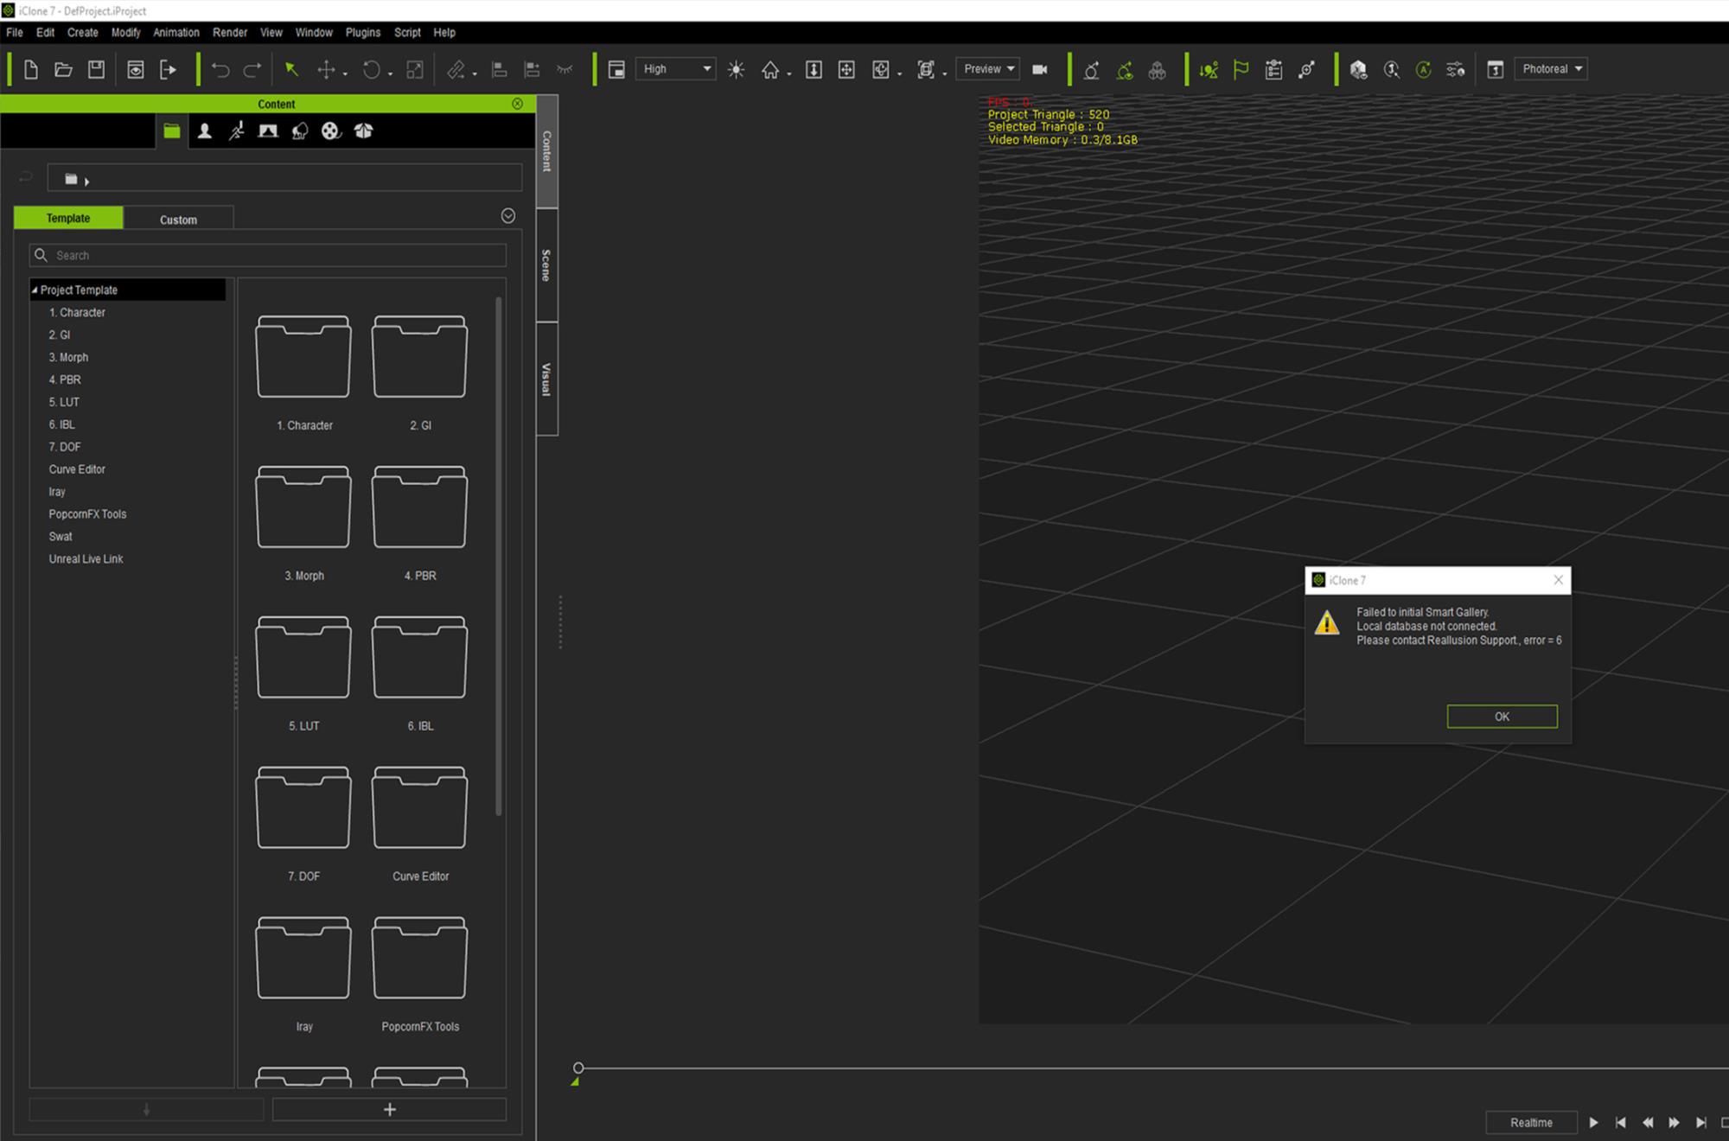Close the iClone 7 error dialog

point(1558,580)
